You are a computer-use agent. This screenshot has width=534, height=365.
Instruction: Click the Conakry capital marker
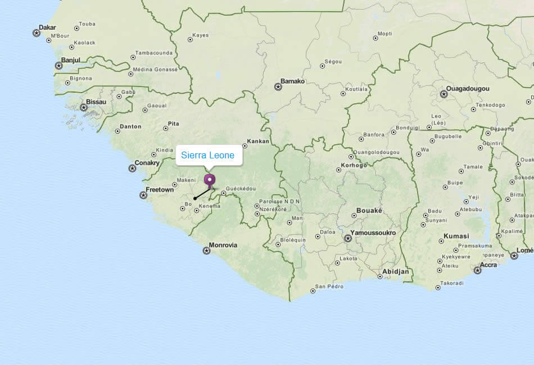132,168
